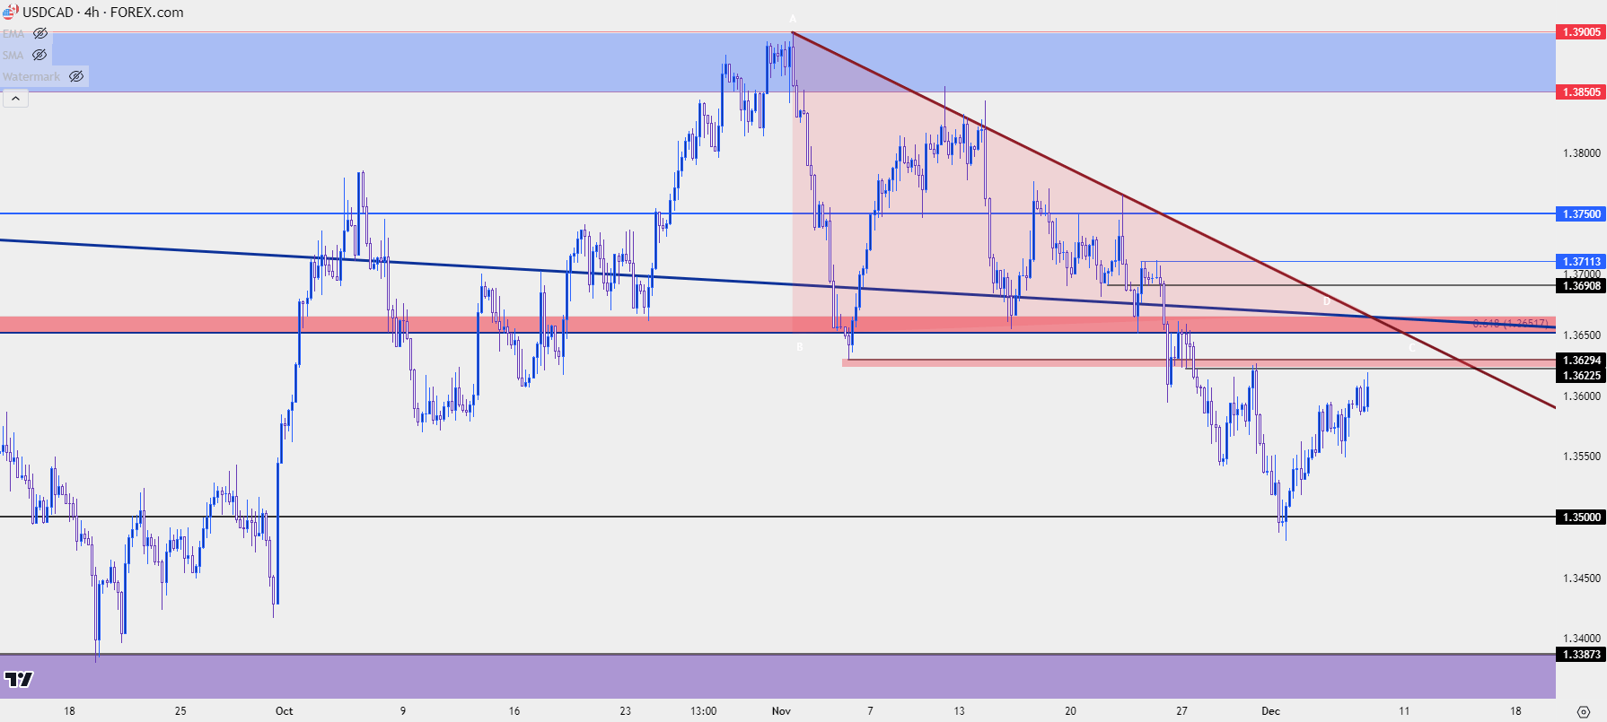Screen dimensions: 1607x722
Task: Select the 1.36225 black price label
Action: point(1581,375)
